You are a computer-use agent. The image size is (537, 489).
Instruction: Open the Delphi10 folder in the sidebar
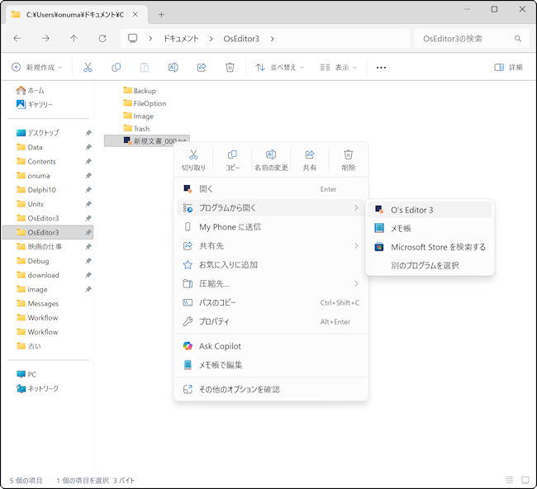coord(42,190)
